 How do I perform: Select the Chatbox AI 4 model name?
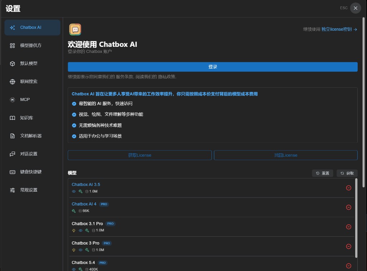pos(84,204)
